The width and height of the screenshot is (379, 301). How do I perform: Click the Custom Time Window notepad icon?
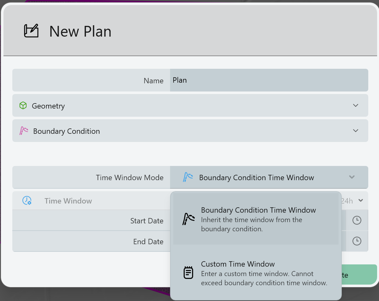pos(188,273)
